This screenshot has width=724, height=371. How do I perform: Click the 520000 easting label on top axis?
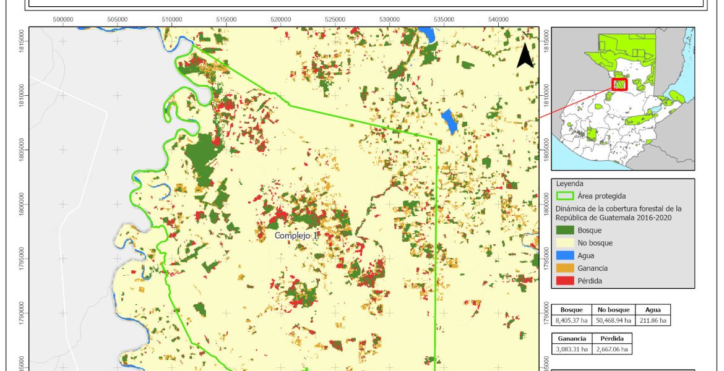coord(280,20)
